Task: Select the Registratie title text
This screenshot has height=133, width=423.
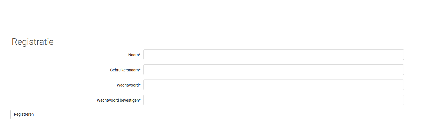Action: [33, 42]
